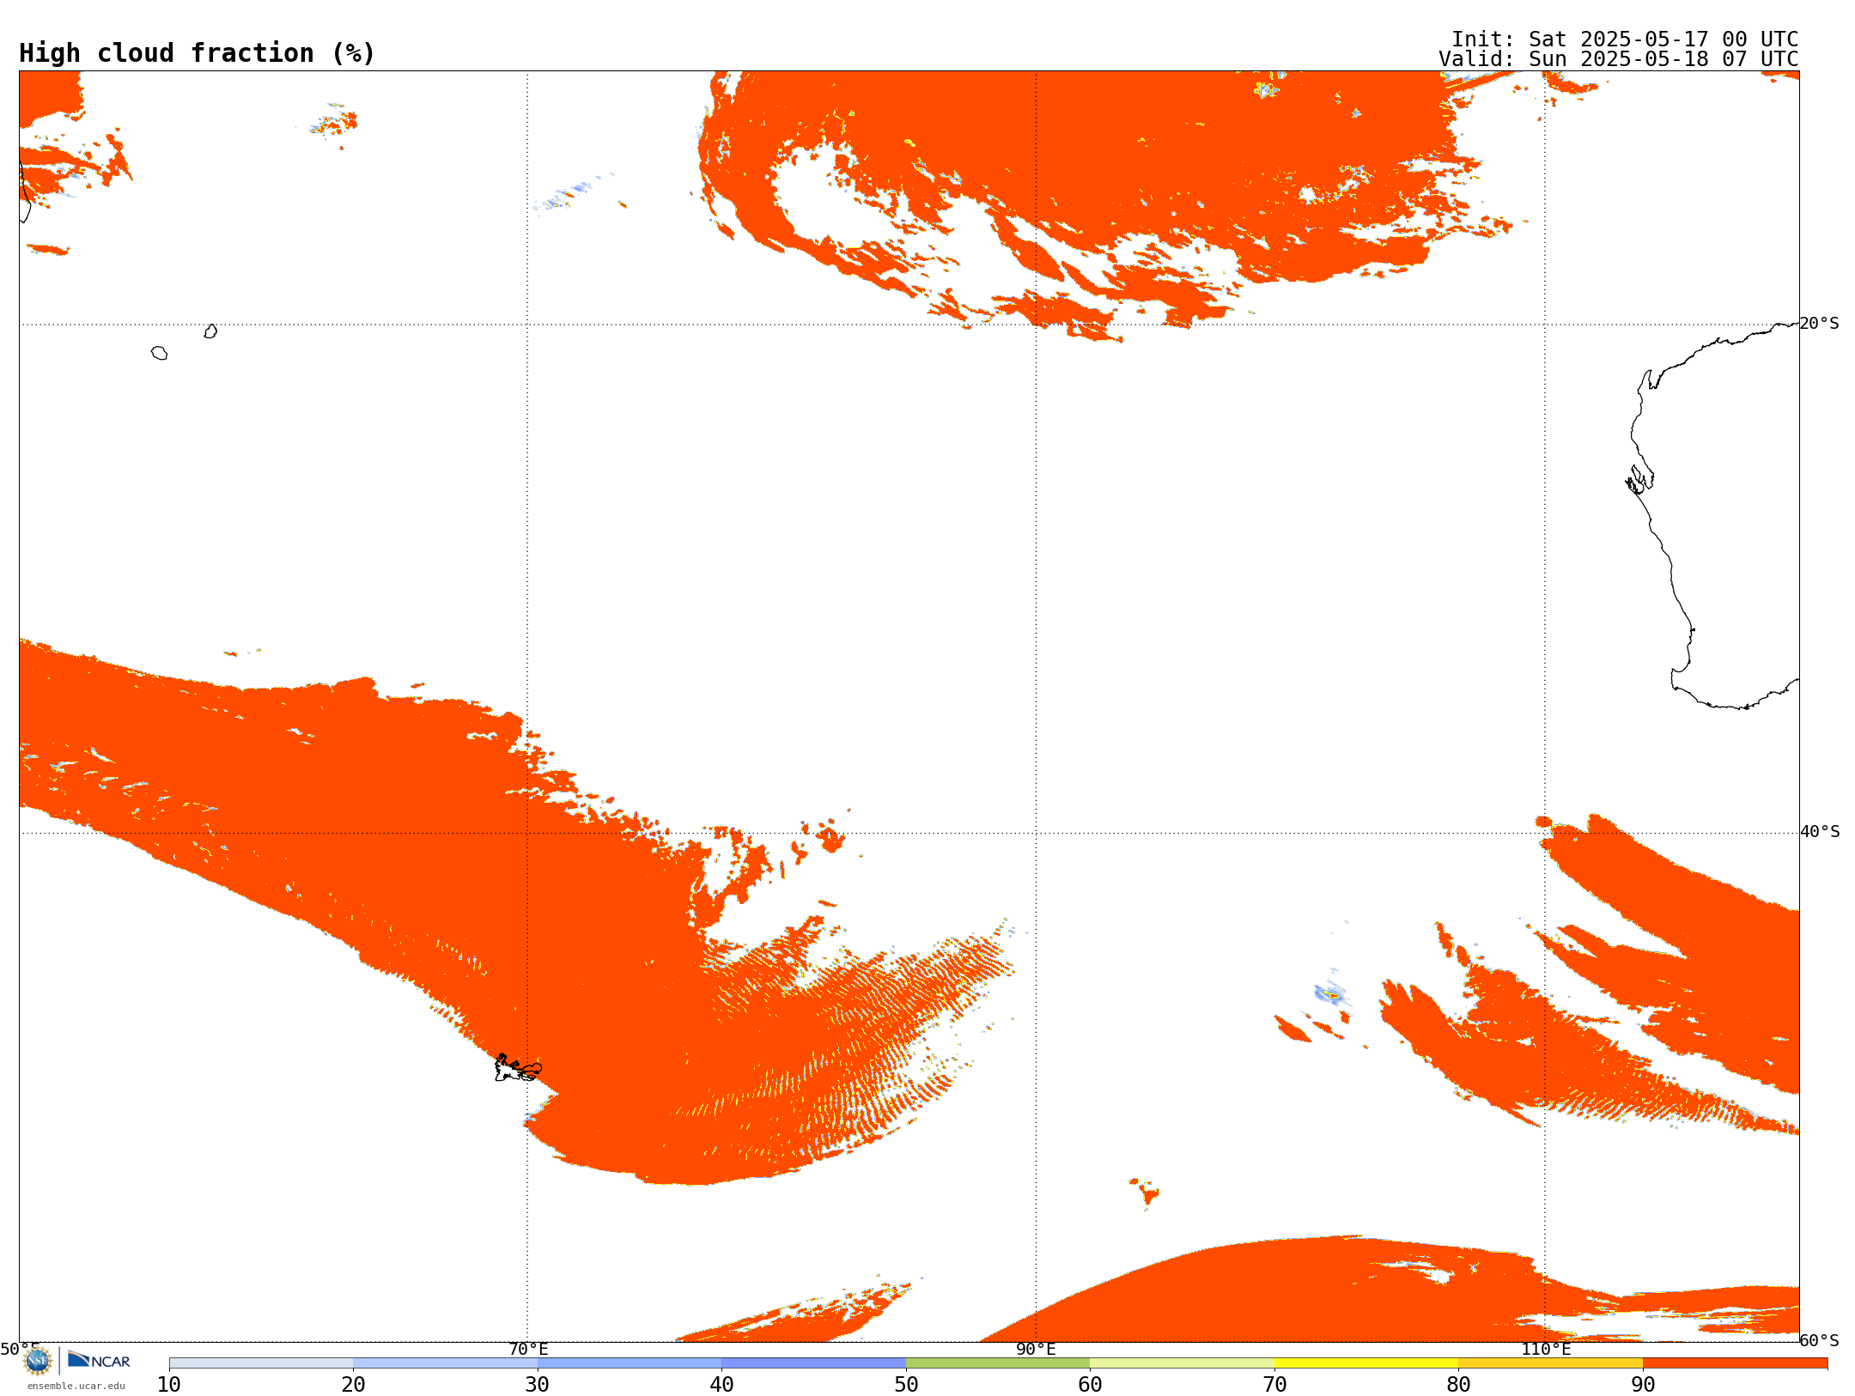This screenshot has width=1855, height=1396.
Task: Pick the 90+ red-orange colorbar segment
Action: (x=1735, y=1363)
